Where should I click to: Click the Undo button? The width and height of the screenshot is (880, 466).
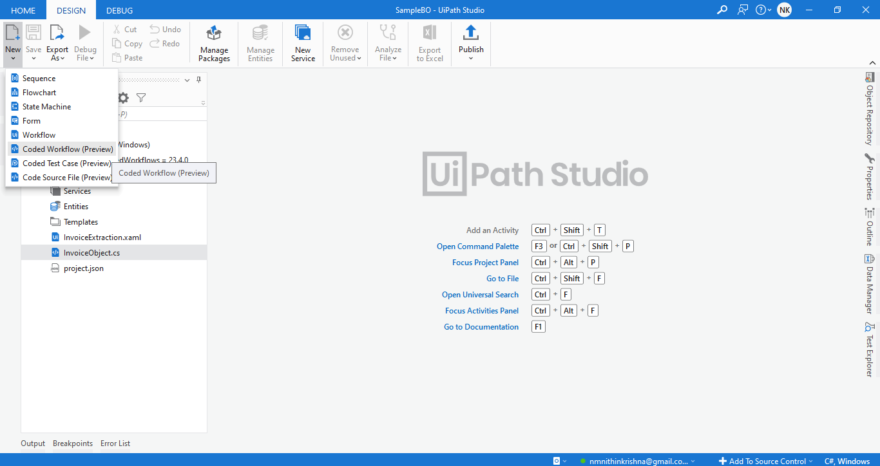pos(165,29)
